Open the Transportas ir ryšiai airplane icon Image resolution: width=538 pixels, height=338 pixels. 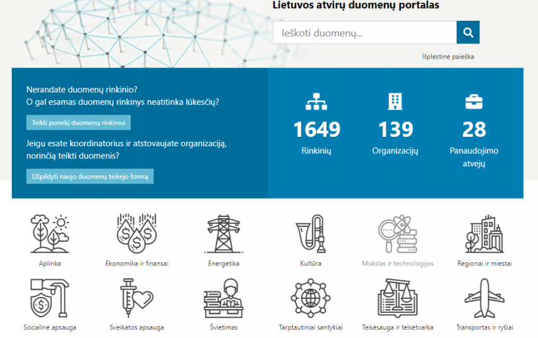point(484,298)
